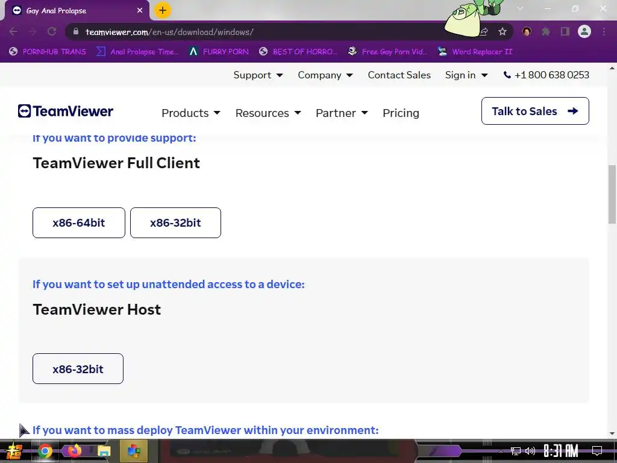Click the taskbar clock showing 8:31 AM
617x463 pixels.
561,451
